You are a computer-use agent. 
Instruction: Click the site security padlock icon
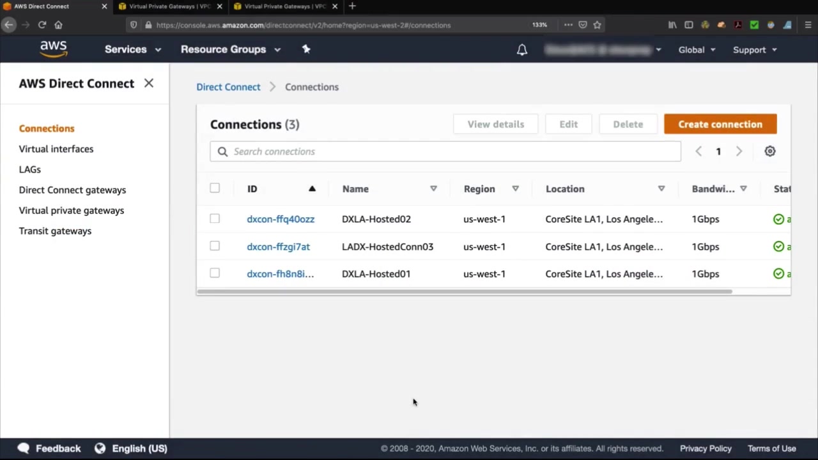tap(148, 25)
